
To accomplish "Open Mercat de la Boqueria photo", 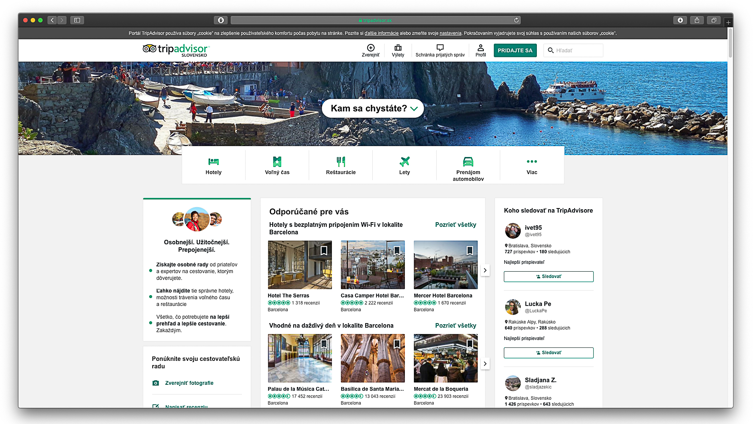I will point(446,358).
